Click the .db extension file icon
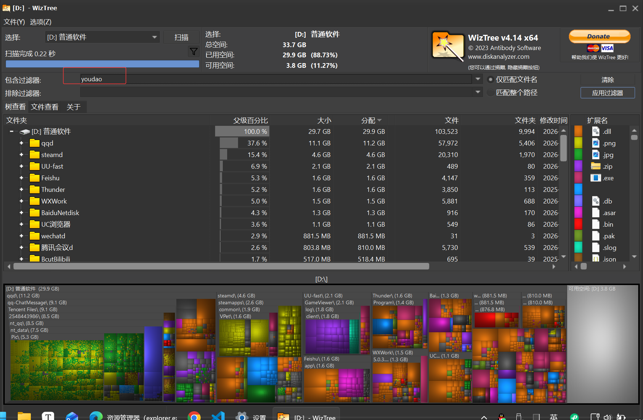This screenshot has height=420, width=643. (x=596, y=201)
